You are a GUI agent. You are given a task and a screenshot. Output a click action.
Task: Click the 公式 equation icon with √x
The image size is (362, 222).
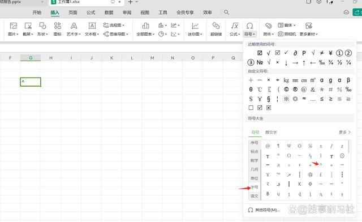tap(235, 25)
